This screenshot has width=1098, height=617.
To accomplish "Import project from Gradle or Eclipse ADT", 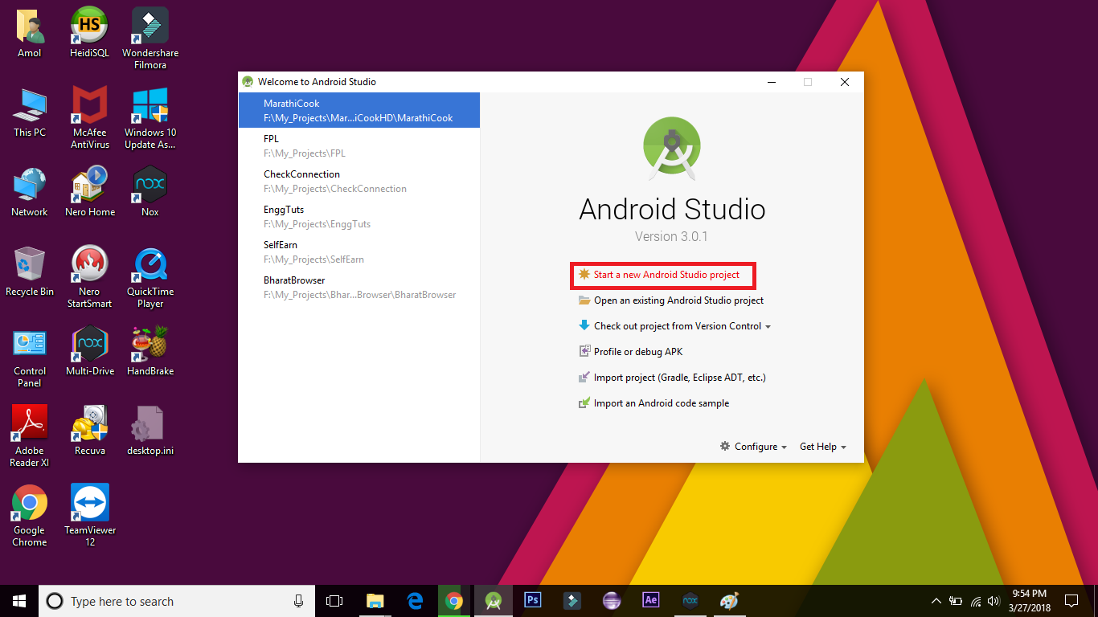I will [672, 378].
